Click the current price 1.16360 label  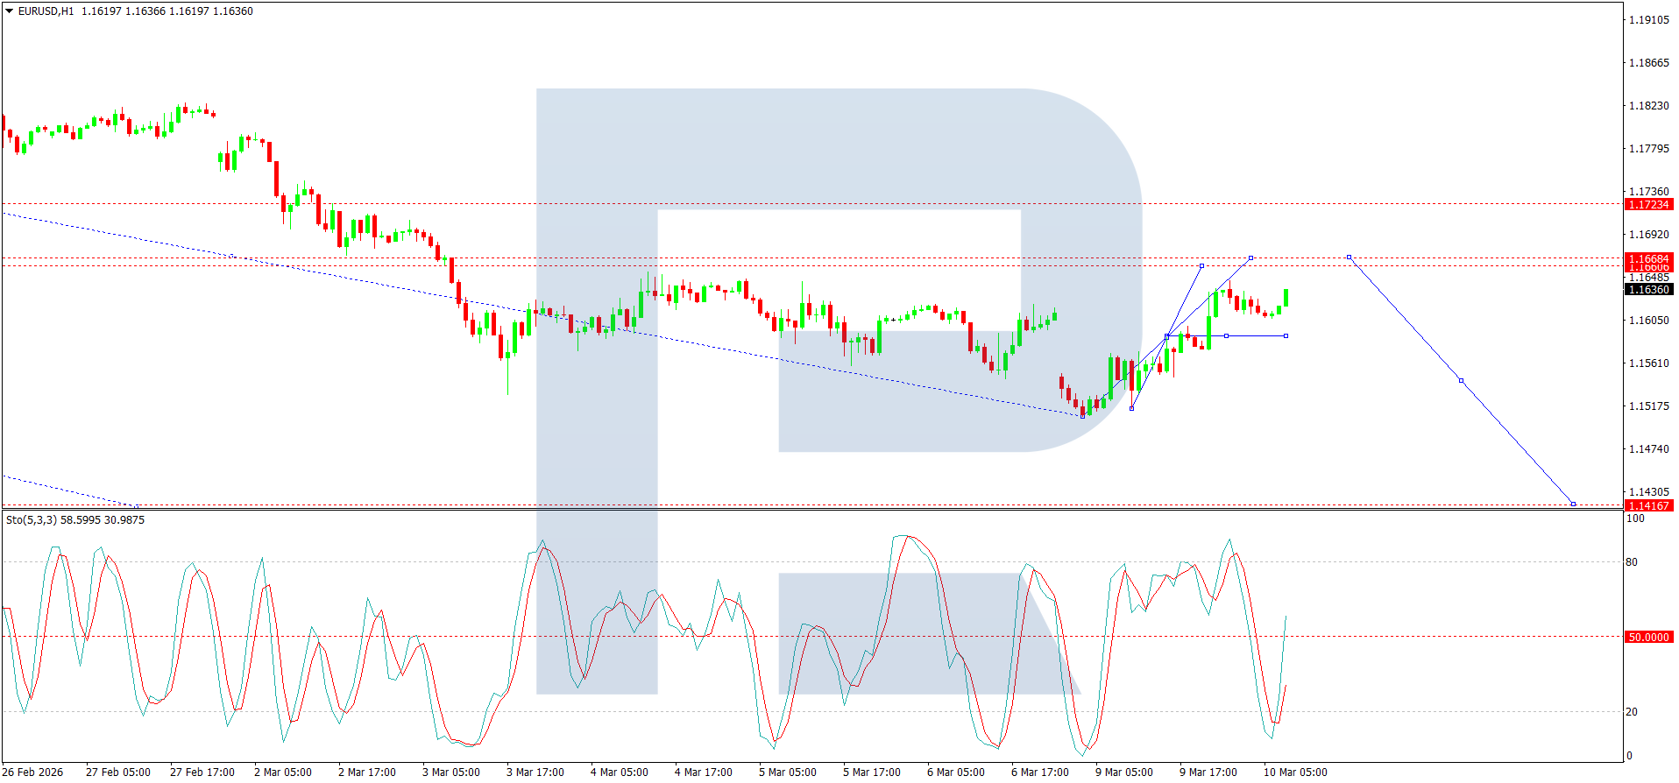click(x=1648, y=289)
